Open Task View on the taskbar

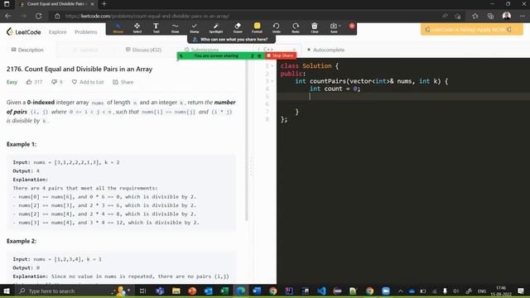click(142, 291)
